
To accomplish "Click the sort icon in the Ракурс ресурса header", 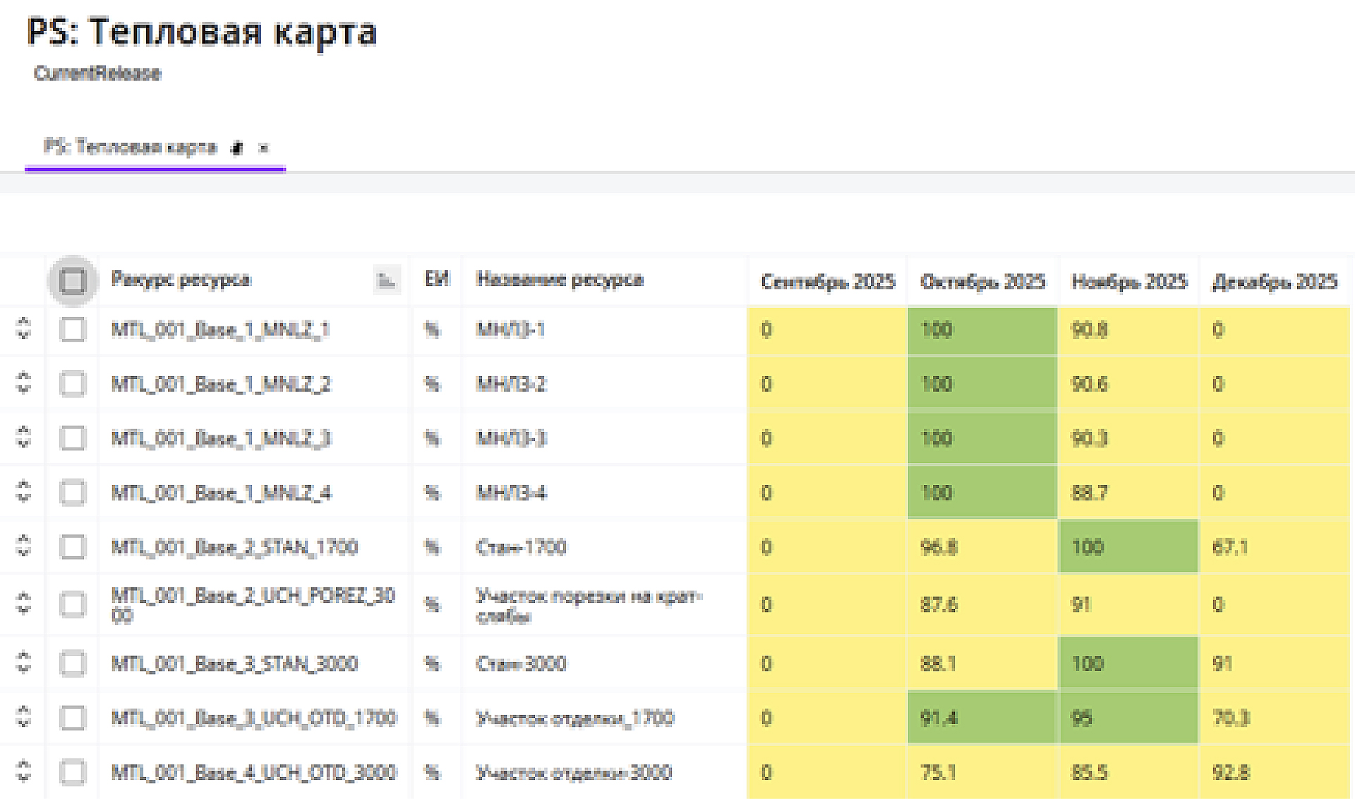I will pos(386,280).
